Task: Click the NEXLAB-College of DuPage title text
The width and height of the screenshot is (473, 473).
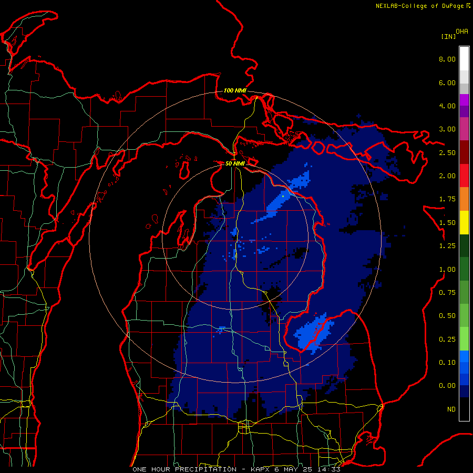Action: point(420,6)
